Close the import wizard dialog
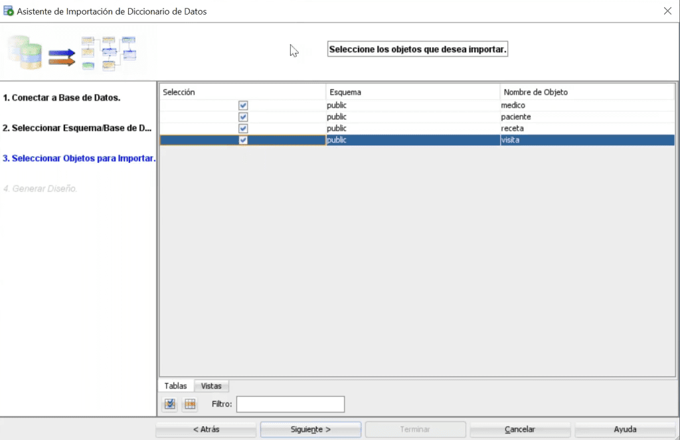Screen dimensions: 680x440 coord(667,11)
